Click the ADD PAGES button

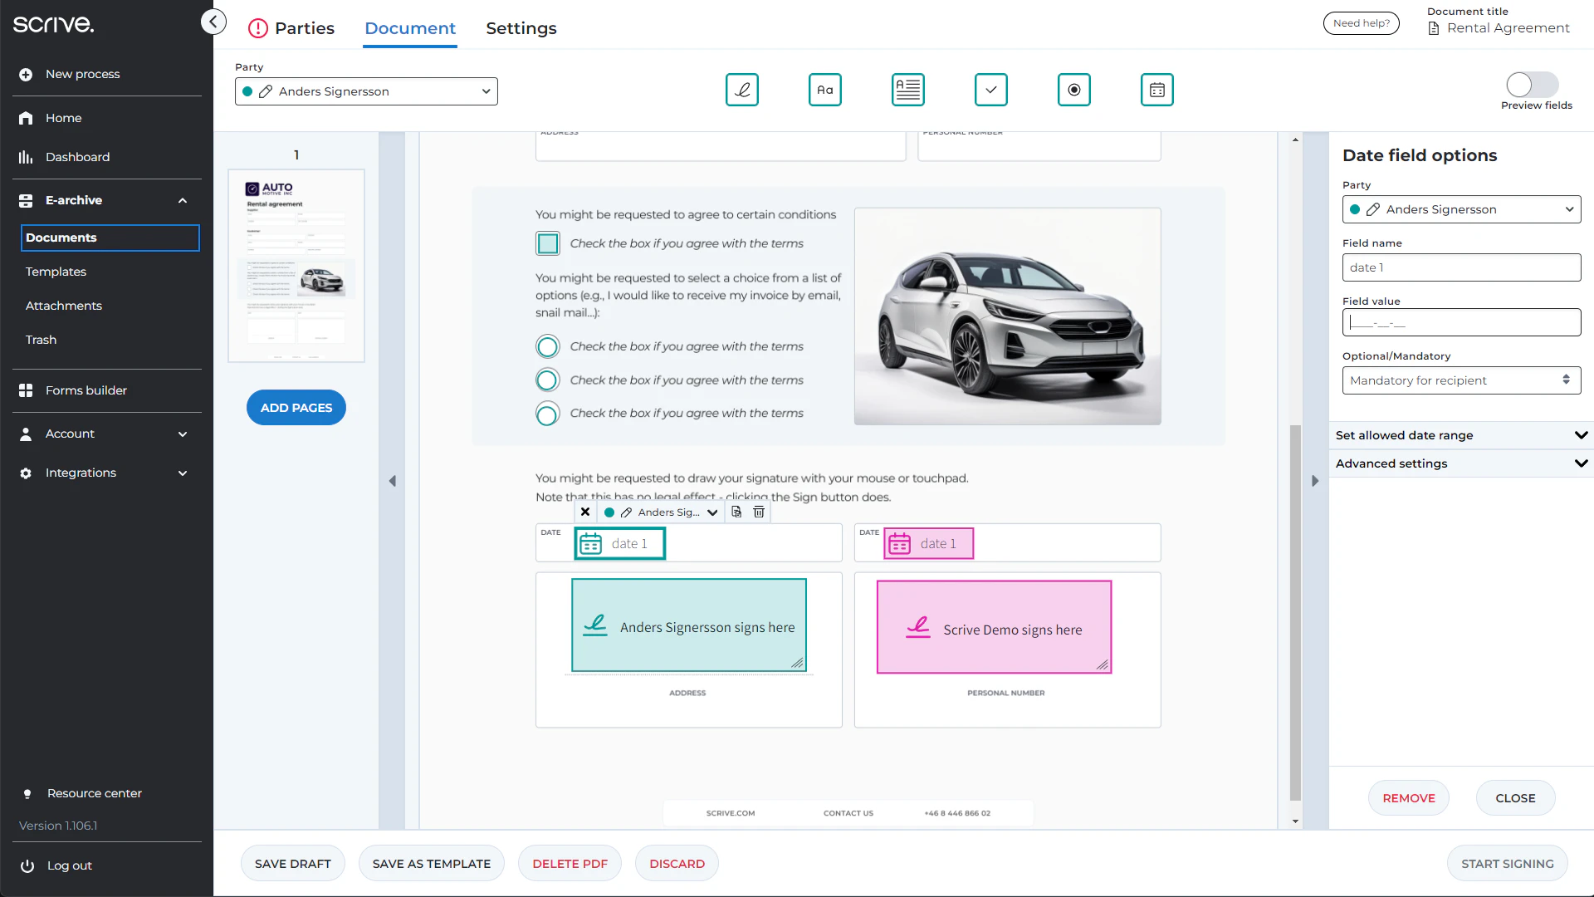[x=296, y=407]
